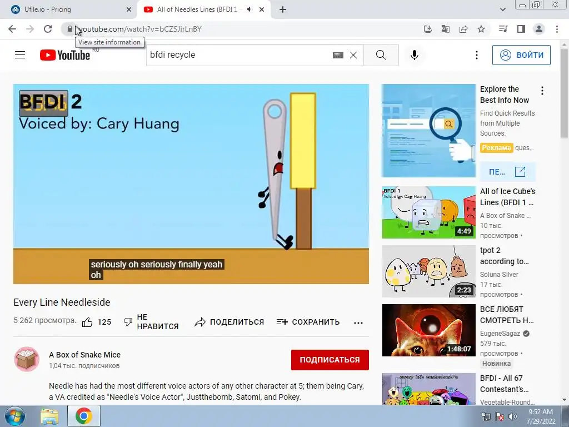Clear the search query with X

pyautogui.click(x=353, y=55)
